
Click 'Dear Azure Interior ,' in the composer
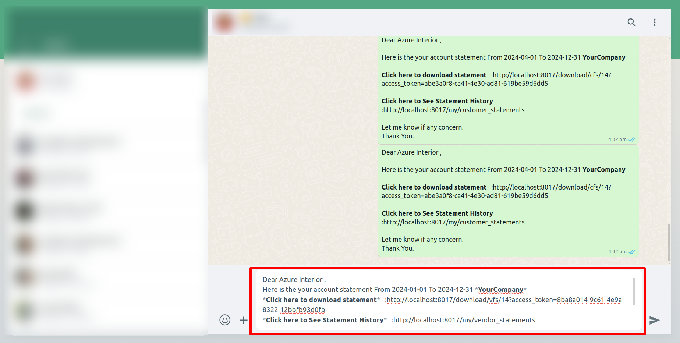pos(294,280)
